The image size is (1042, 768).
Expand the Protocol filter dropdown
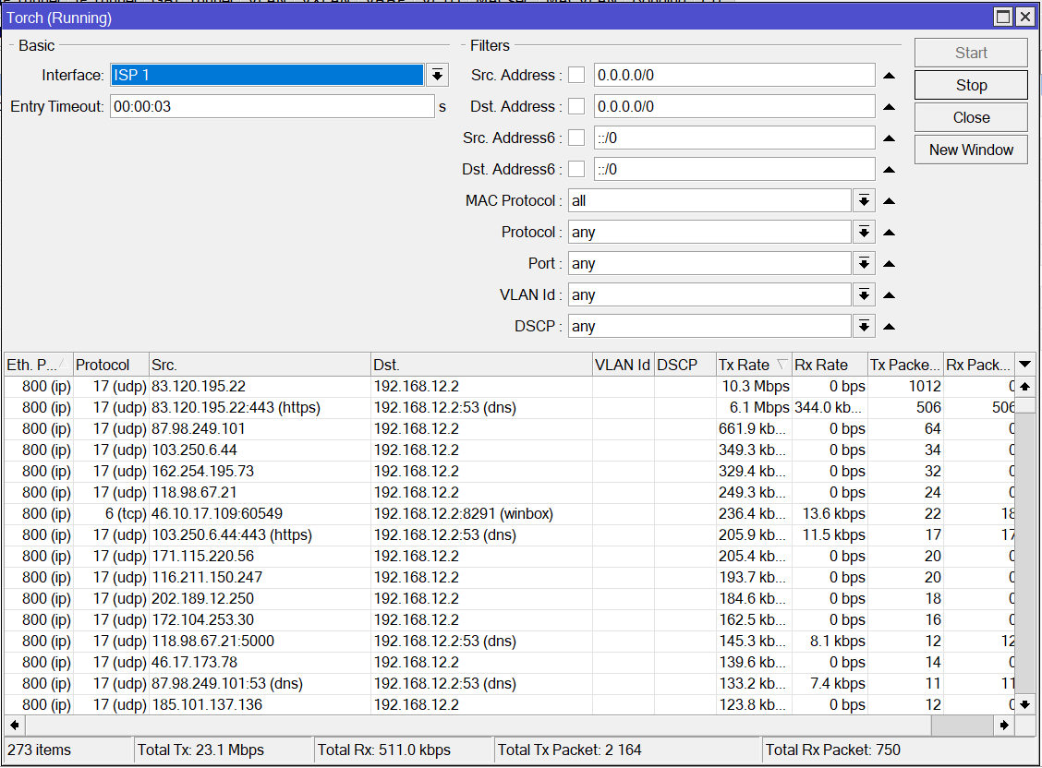click(x=864, y=233)
